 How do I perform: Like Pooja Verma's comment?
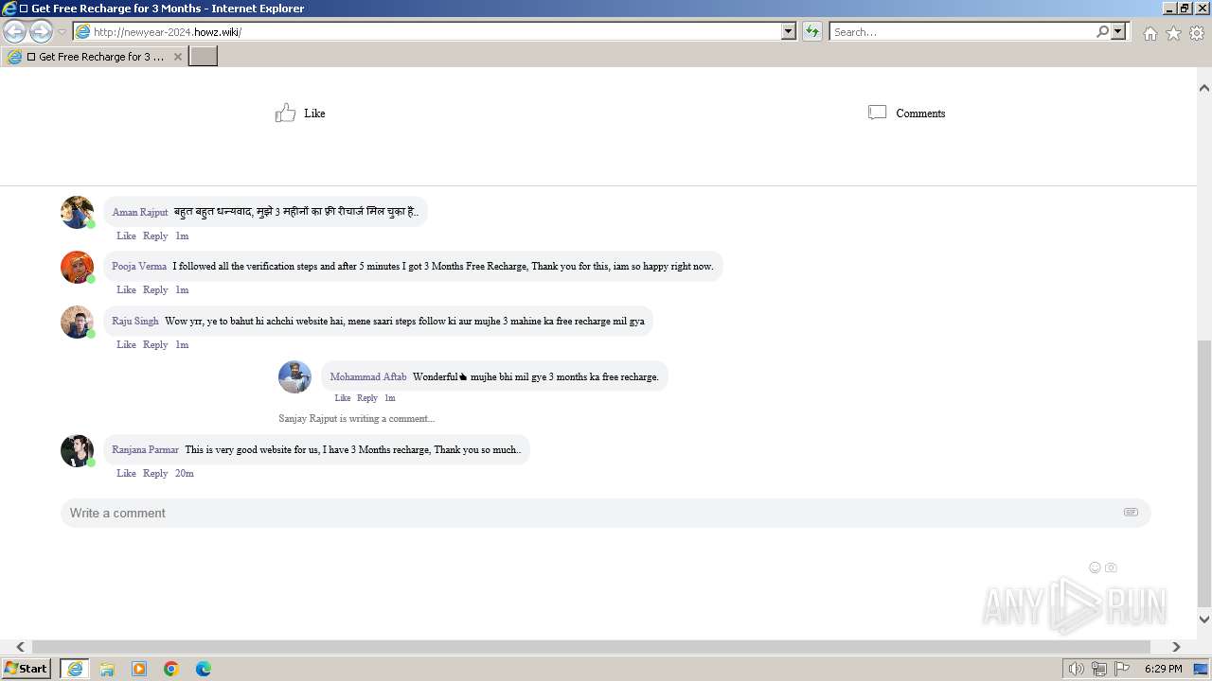(x=126, y=289)
